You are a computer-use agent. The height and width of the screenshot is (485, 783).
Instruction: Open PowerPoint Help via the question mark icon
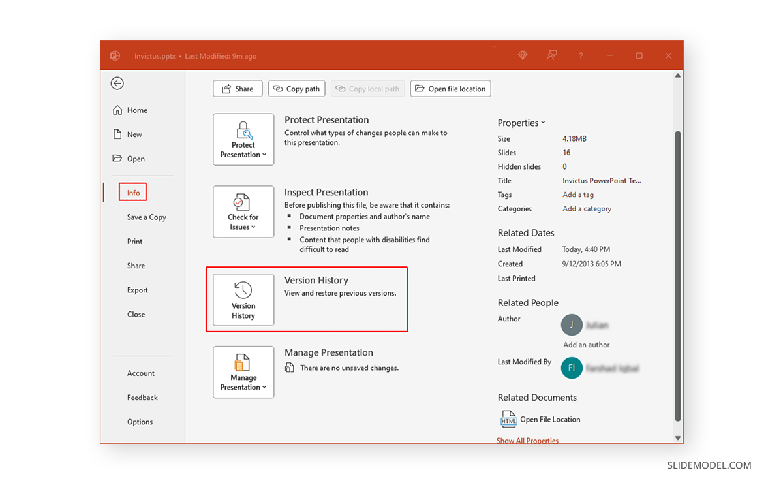click(x=580, y=55)
